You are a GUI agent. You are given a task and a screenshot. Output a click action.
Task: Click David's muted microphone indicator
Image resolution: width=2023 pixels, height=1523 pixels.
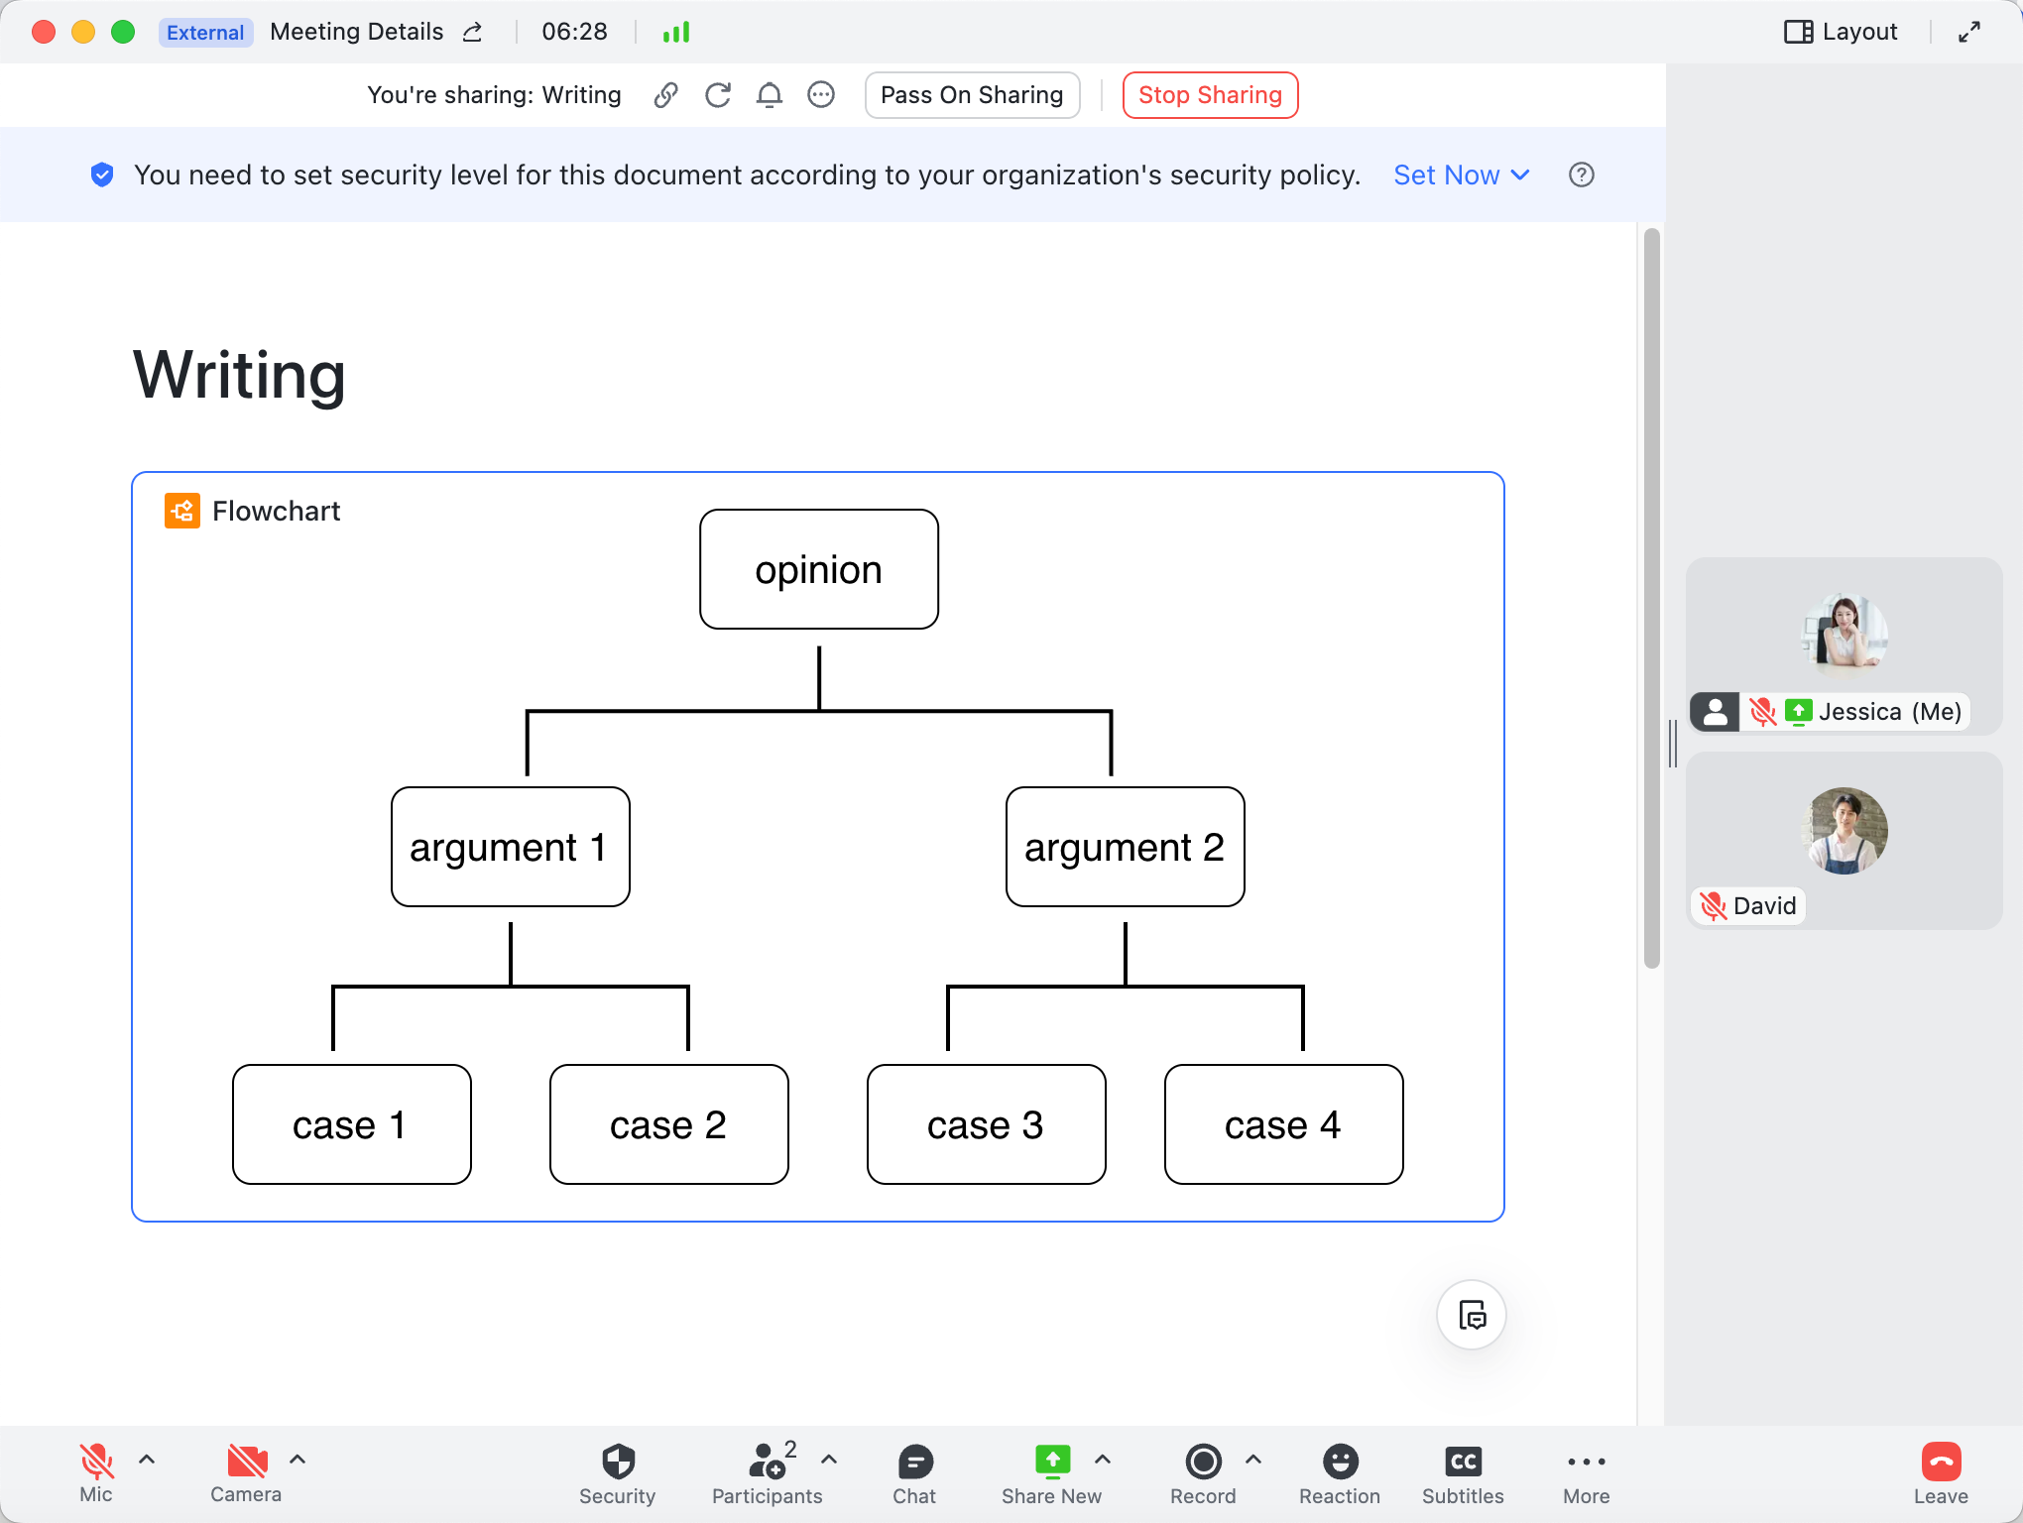point(1714,906)
